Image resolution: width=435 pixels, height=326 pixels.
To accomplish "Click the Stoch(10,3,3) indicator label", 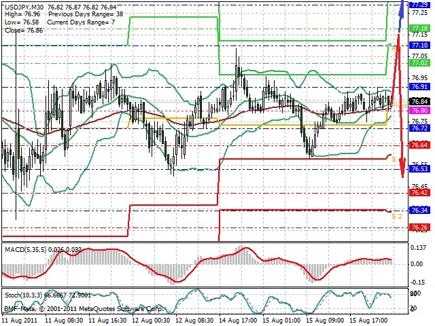I will pos(24,295).
